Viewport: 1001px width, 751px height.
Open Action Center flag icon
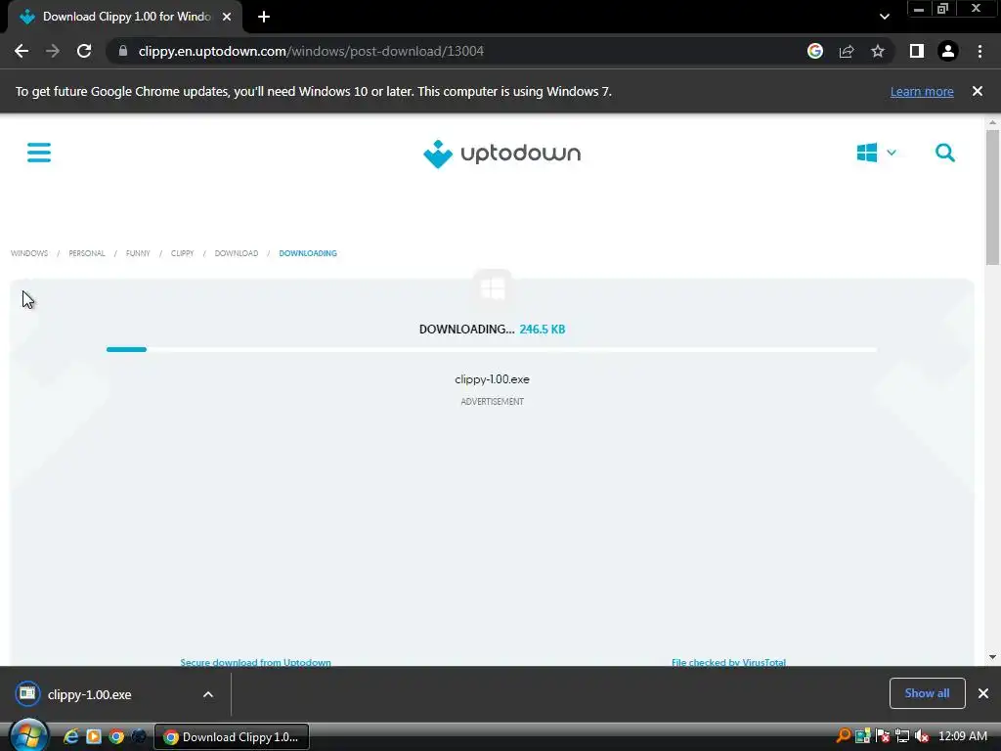click(x=883, y=736)
